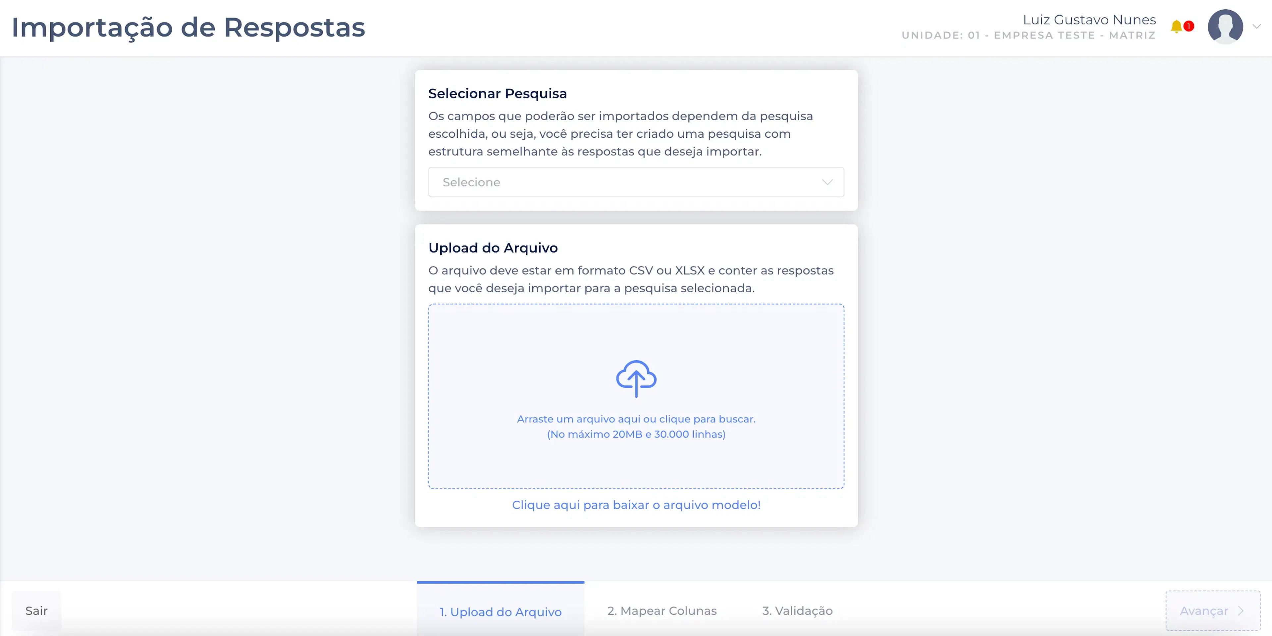Click the chevron arrow in Selecione field

tap(827, 182)
